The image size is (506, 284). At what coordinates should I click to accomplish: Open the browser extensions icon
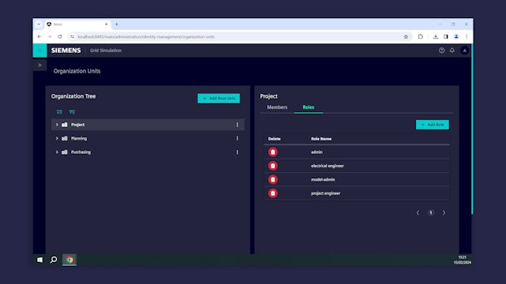[420, 37]
